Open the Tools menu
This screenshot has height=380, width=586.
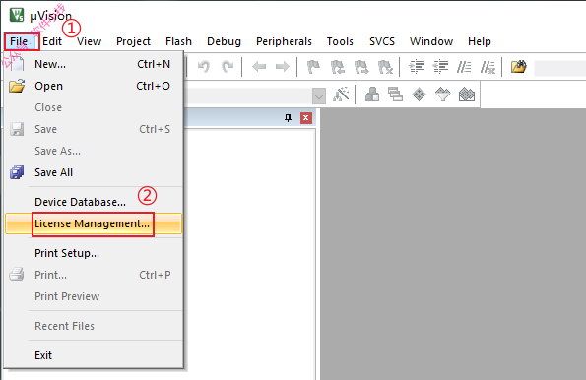(340, 41)
